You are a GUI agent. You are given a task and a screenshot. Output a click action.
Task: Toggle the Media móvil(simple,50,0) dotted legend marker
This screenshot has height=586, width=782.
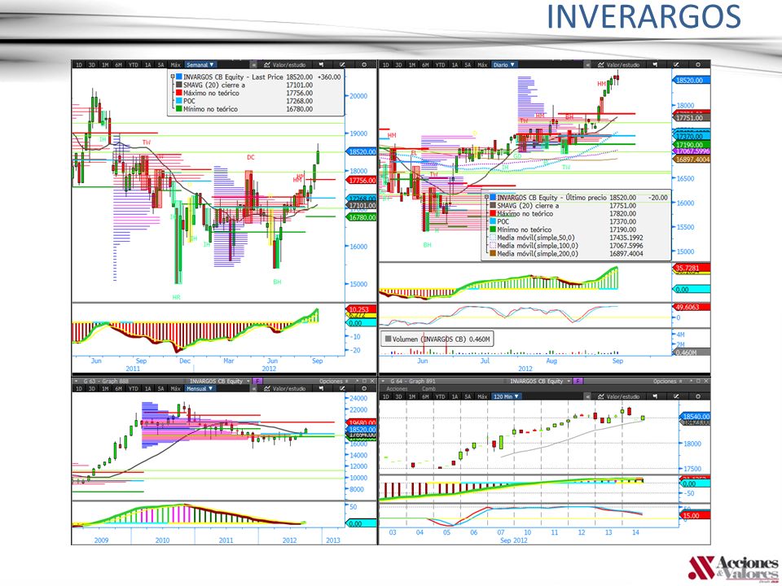[493, 238]
